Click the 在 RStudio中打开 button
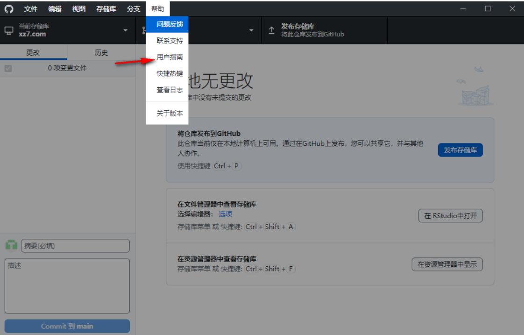524x335 pixels. [450, 216]
